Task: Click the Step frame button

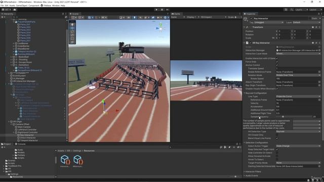Action: (x=168, y=10)
